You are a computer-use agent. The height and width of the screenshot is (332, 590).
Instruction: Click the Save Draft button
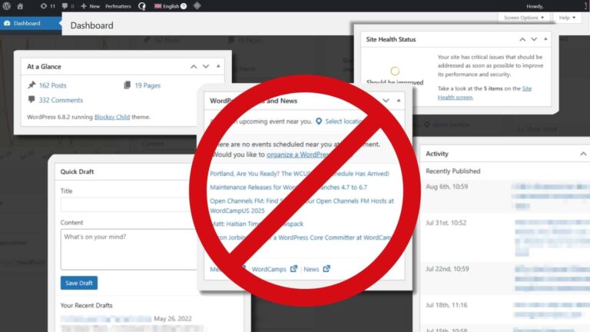pyautogui.click(x=78, y=283)
